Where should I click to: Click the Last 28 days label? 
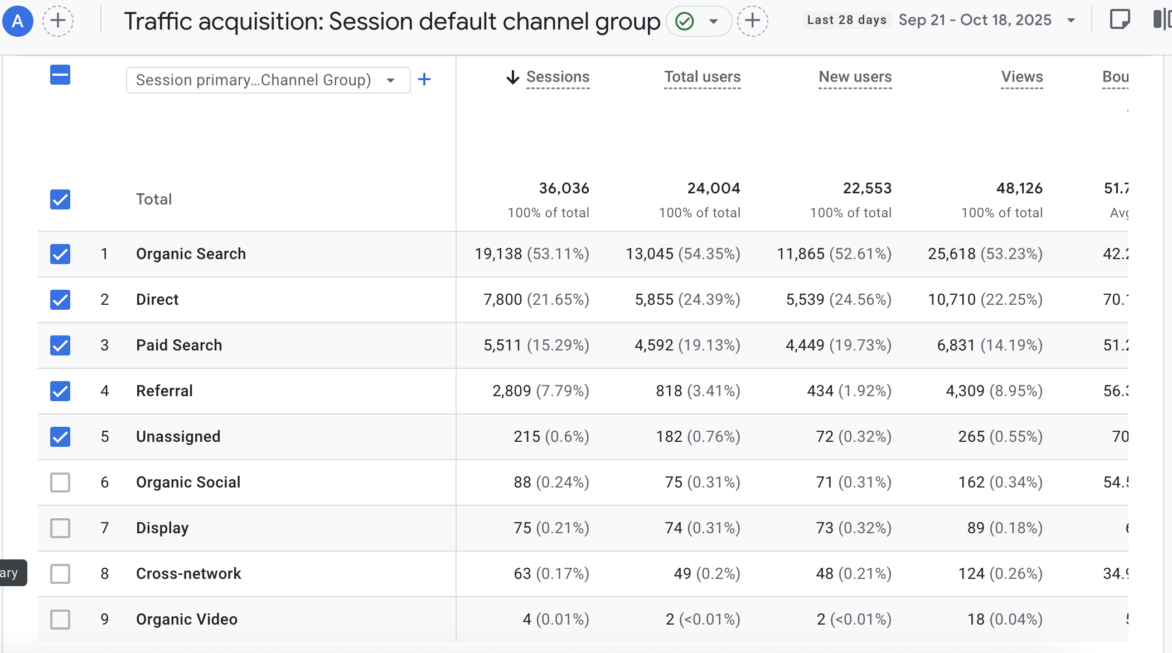pyautogui.click(x=846, y=20)
